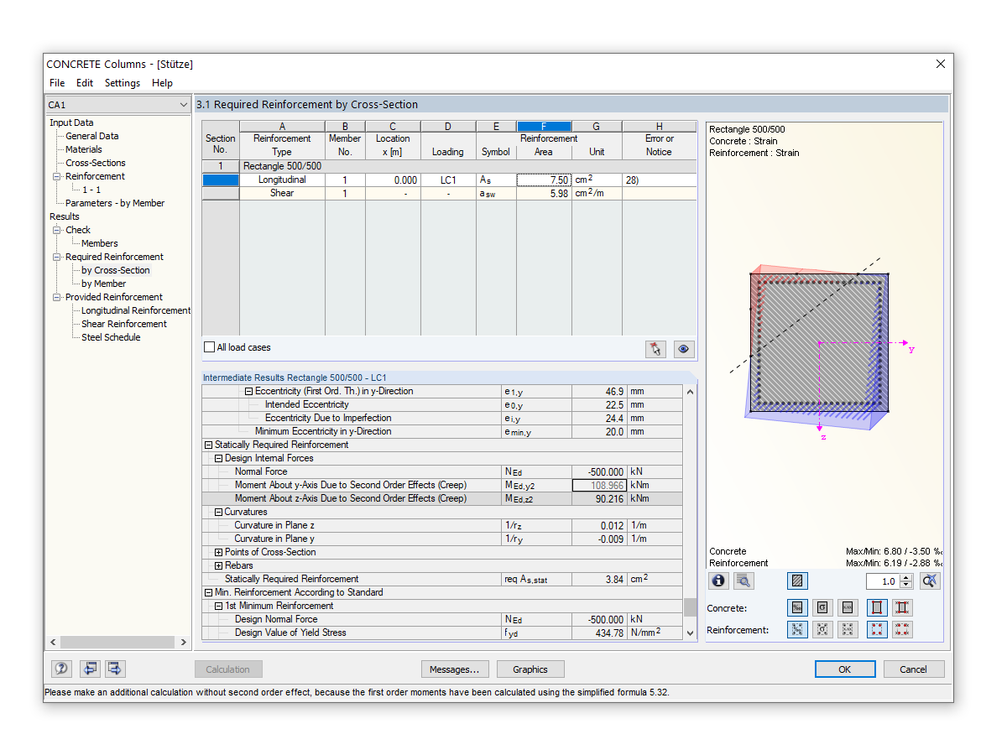Screen dimensions: 1007x755
Task: Collapse Statically Required Reinforcement section
Action: [x=208, y=445]
